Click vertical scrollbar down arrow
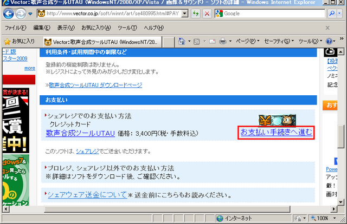The image size is (347, 224). (341, 202)
